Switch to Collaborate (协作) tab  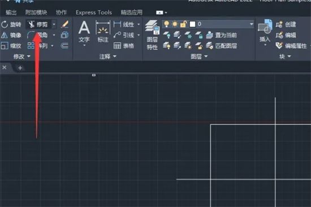61,12
